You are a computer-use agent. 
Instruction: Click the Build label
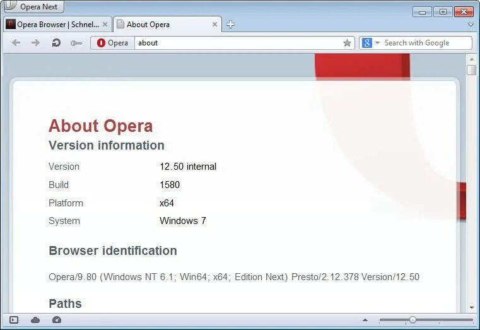tap(59, 185)
